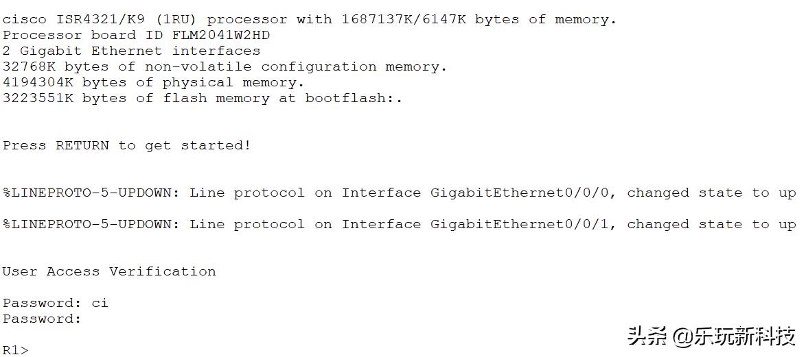
Task: Click "Press RETURN to get started!" text
Action: (127, 145)
